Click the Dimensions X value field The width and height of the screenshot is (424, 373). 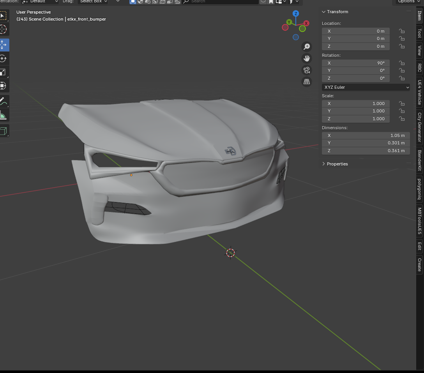(x=366, y=135)
